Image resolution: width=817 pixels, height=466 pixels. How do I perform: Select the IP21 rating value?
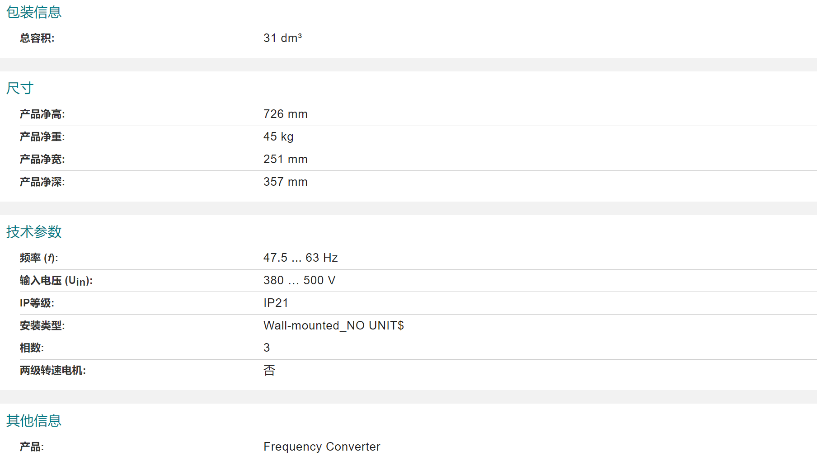coord(276,303)
